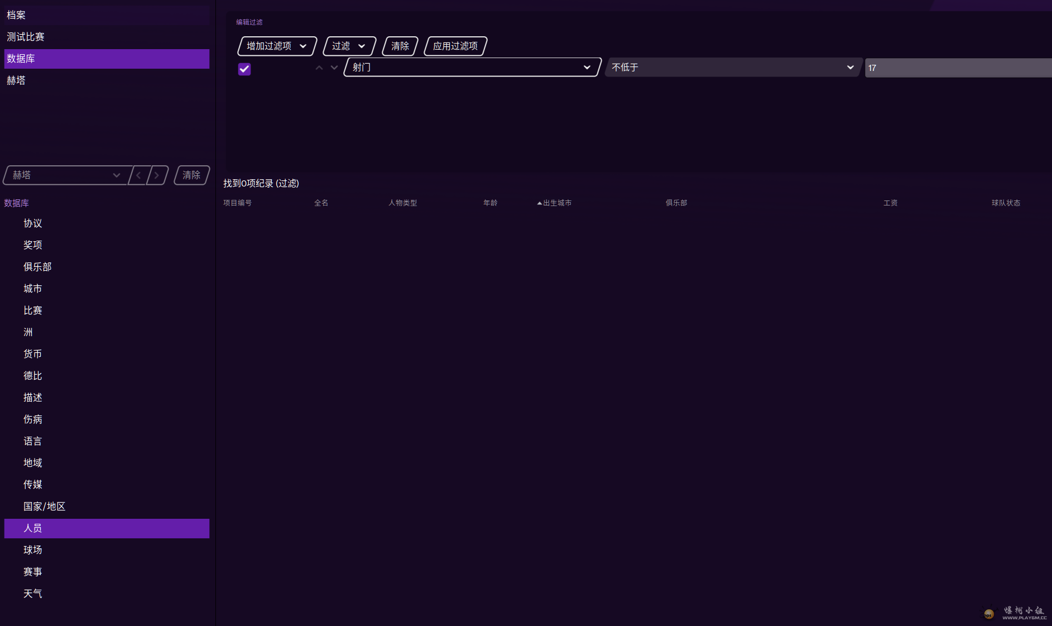The width and height of the screenshot is (1052, 626).
Task: Go to next history item arrow
Action: pos(157,175)
